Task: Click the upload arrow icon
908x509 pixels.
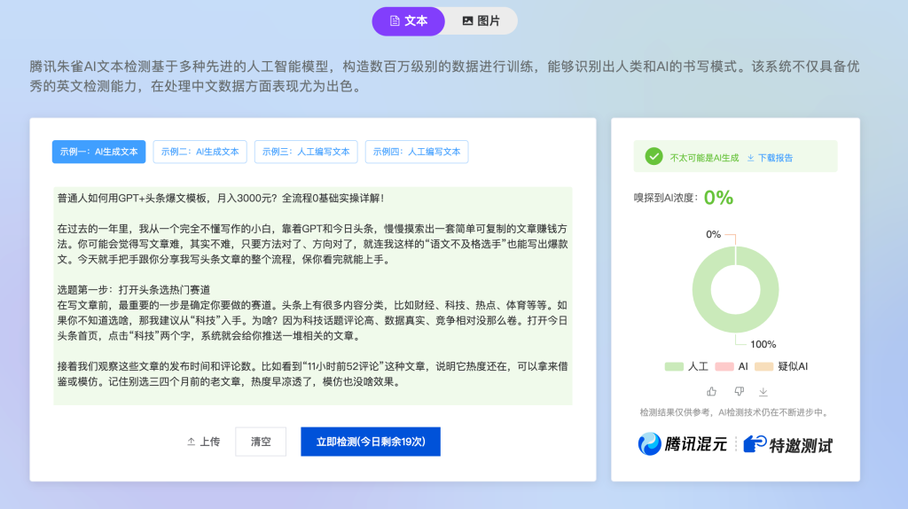Action: point(192,442)
